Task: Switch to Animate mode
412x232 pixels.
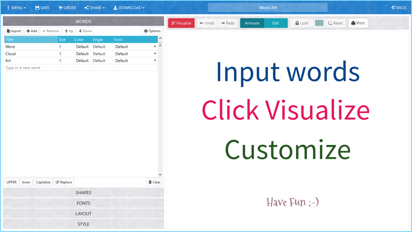Action: tap(252, 23)
